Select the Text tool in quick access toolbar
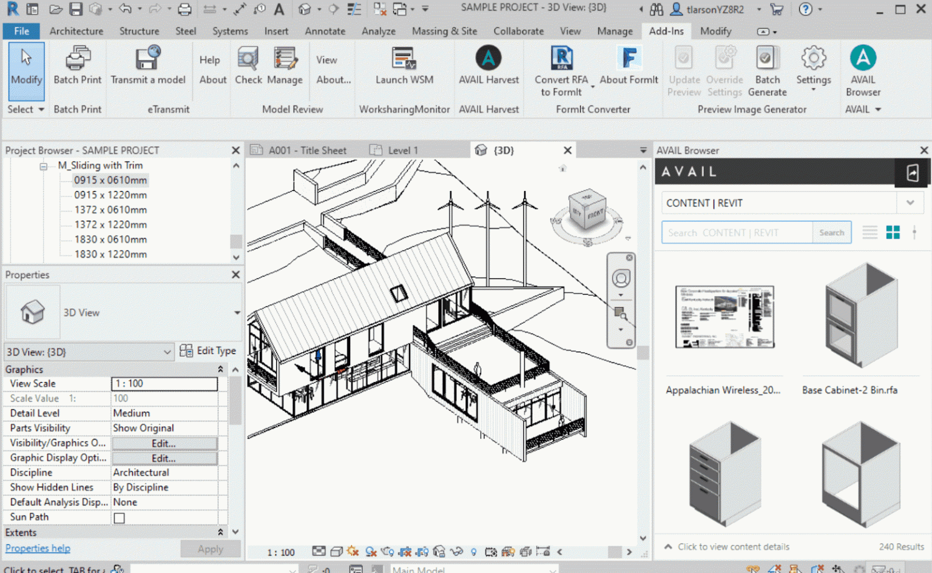 pyautogui.click(x=279, y=9)
